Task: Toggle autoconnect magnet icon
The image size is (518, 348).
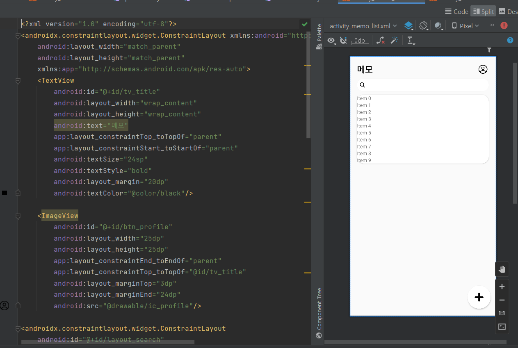Action: 344,40
